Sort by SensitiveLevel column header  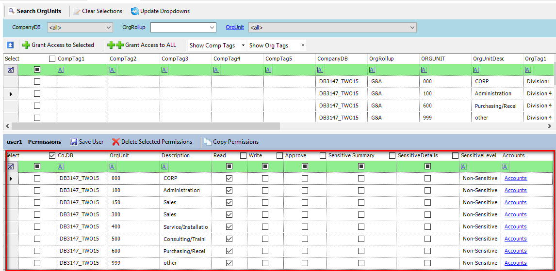pyautogui.click(x=478, y=155)
